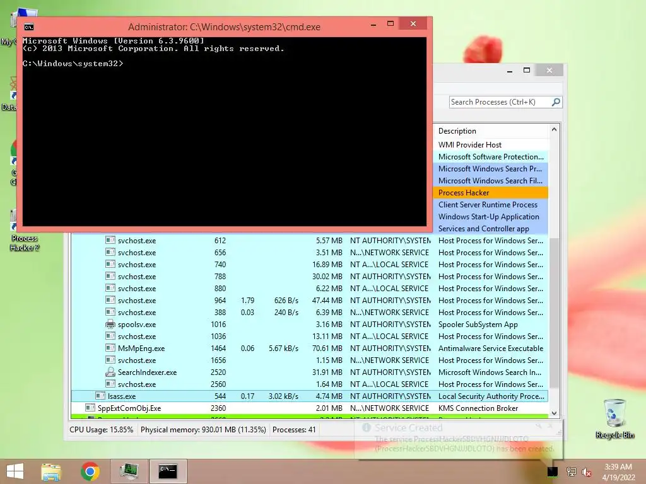Screen dimensions: 646x484
Task: Click 70.61 MB memory value of MsMpEng
Action: (327, 348)
